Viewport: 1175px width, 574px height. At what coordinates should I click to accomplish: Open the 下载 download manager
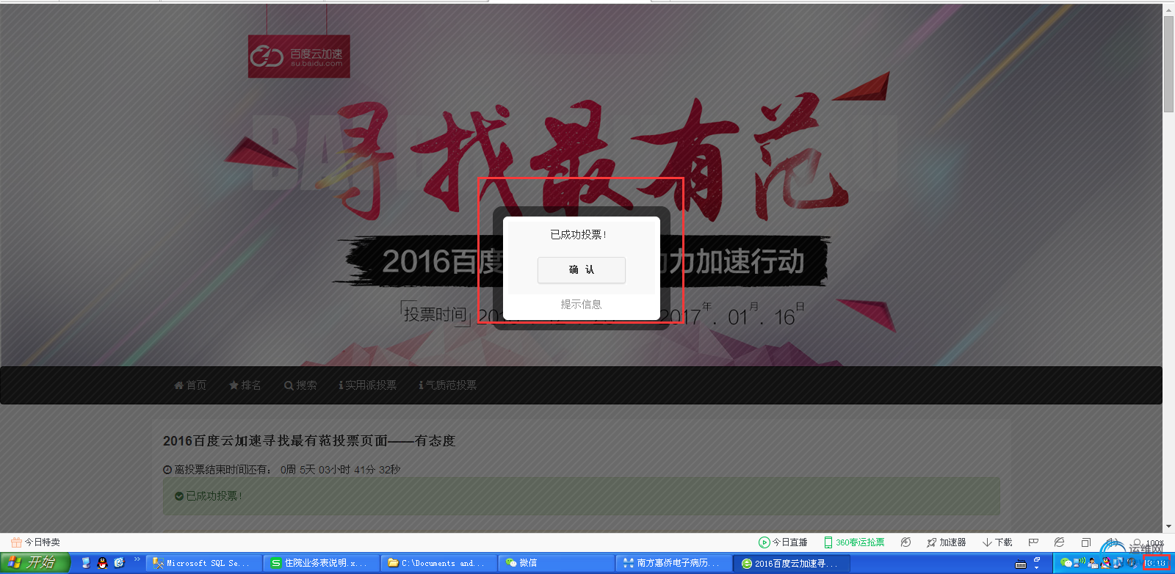(997, 542)
